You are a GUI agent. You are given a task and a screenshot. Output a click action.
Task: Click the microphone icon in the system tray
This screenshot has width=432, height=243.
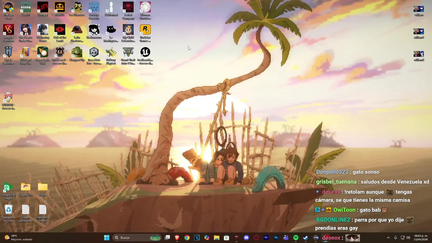pyautogui.click(x=396, y=238)
